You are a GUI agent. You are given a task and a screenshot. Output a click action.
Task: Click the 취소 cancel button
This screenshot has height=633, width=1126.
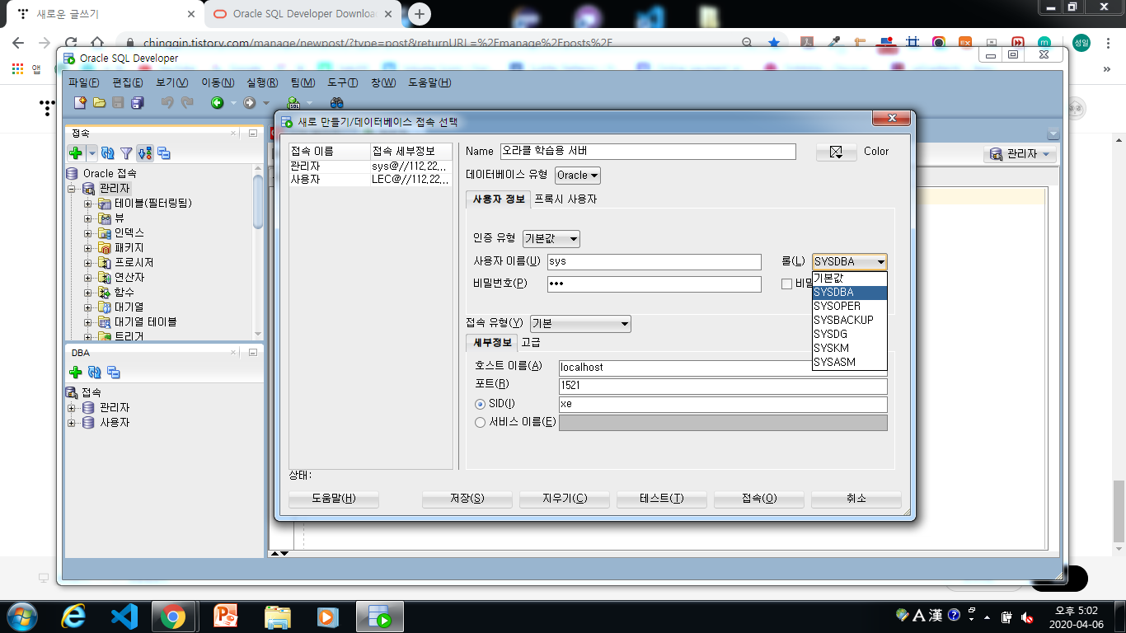(856, 499)
